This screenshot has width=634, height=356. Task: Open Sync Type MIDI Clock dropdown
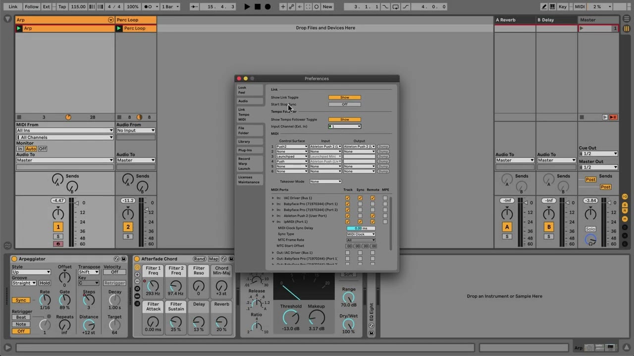[361, 234]
